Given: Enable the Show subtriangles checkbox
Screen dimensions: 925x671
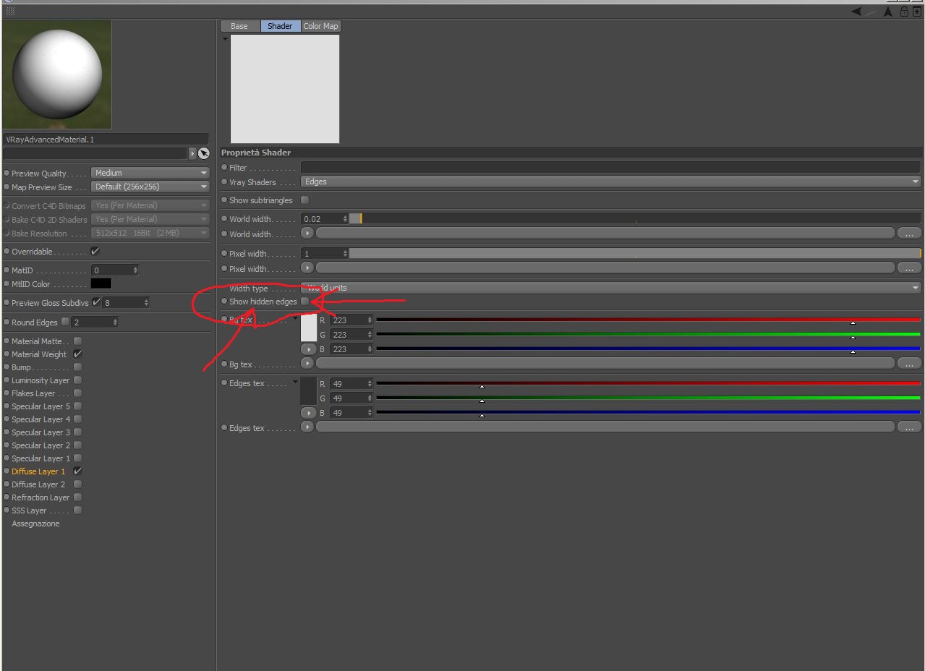Looking at the screenshot, I should pyautogui.click(x=304, y=200).
